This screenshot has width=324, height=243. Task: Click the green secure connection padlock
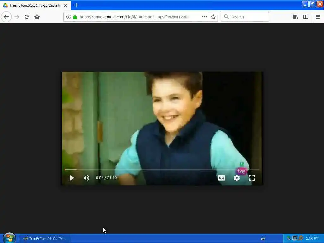point(75,17)
